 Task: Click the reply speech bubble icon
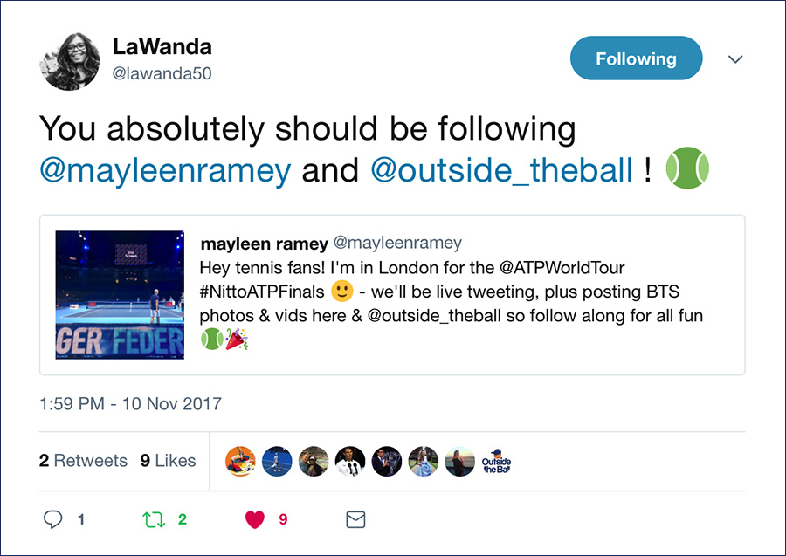[52, 519]
